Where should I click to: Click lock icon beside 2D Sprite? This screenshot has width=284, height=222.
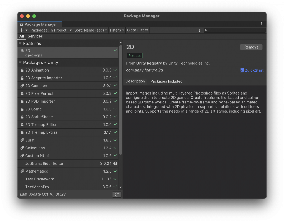[22, 109]
